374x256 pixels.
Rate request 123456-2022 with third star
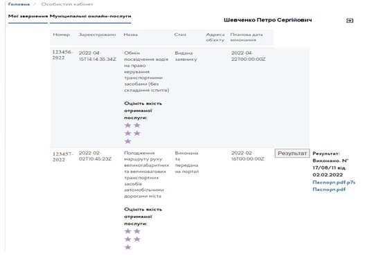128,134
